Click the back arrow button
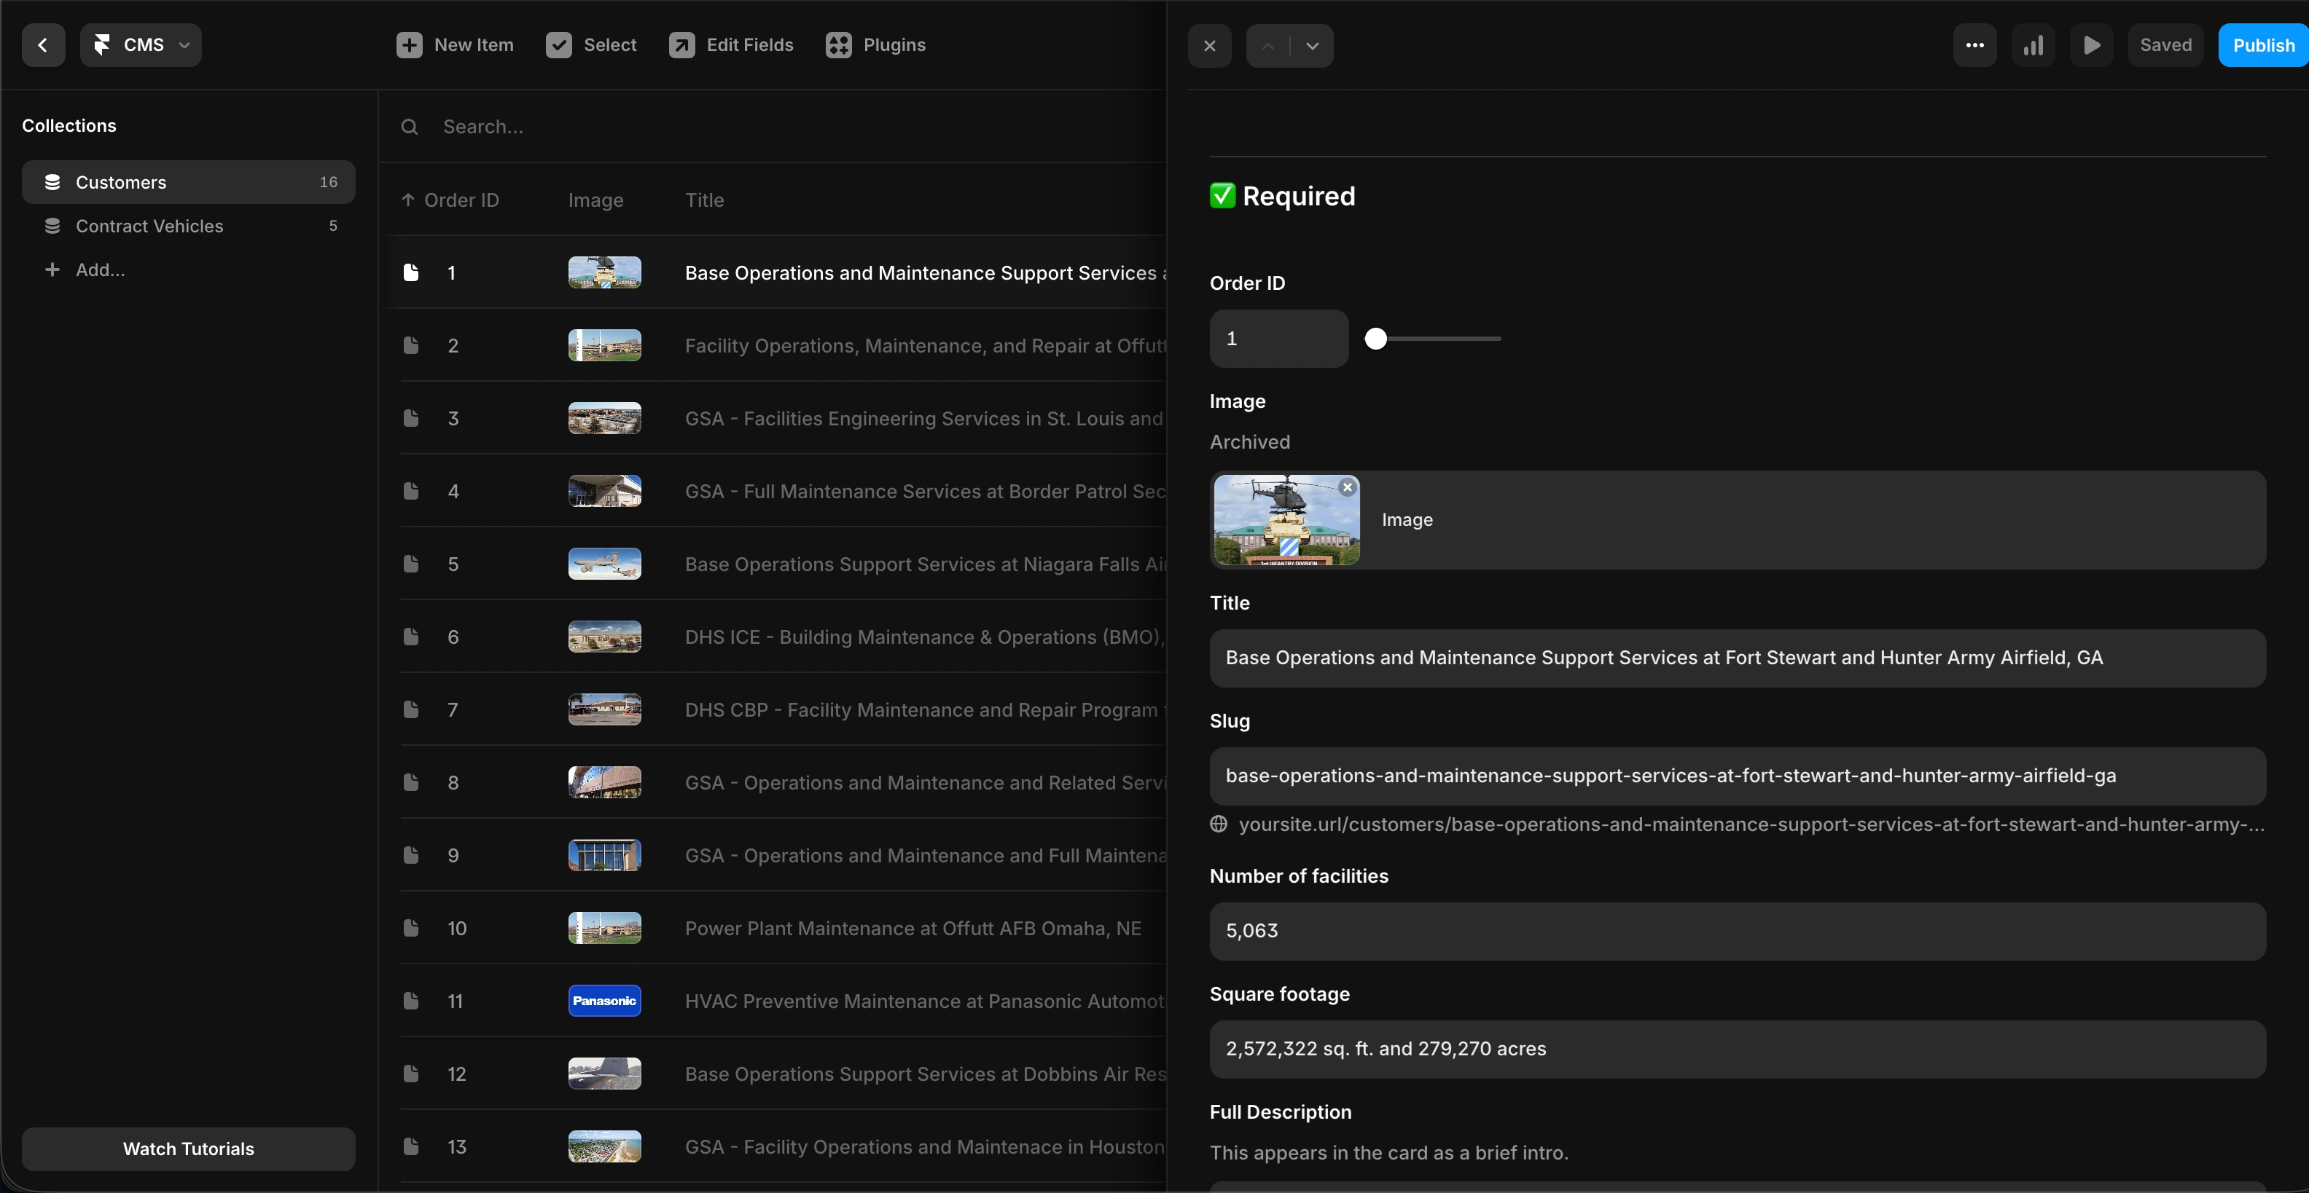2309x1193 pixels. click(x=43, y=44)
